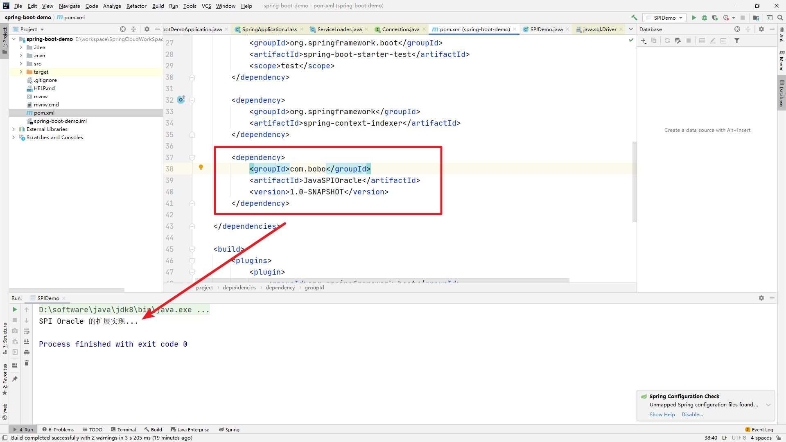This screenshot has width=786, height=442.
Task: Click the Build project icon
Action: [x=634, y=18]
